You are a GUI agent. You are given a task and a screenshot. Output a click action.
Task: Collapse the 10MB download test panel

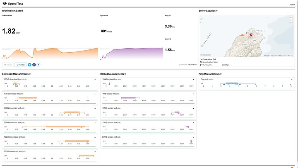coord(95,108)
